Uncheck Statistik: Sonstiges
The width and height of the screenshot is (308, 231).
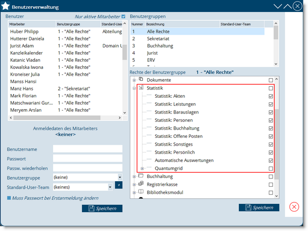coord(271,145)
